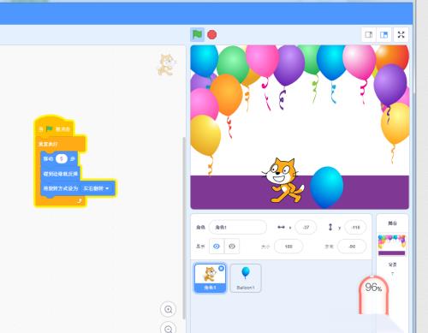Click the 96% floating indicator
Image resolution: width=428 pixels, height=333 pixels.
373,294
